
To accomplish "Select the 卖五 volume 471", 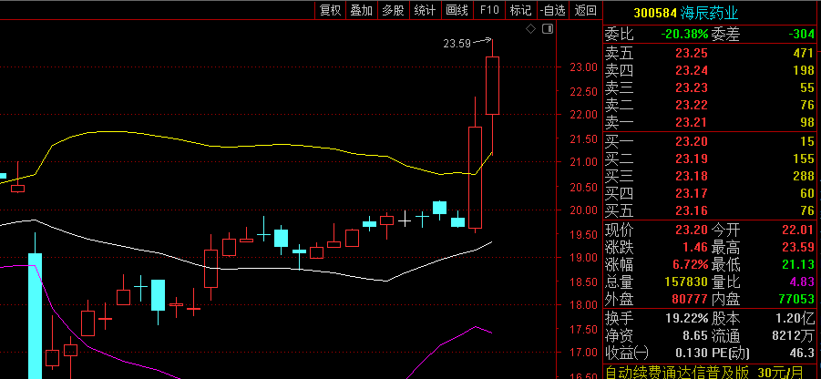I will 804,53.
